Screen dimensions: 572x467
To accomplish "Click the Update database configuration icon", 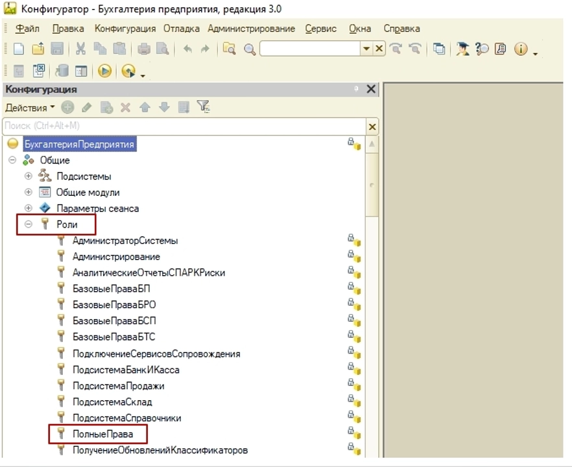I will 62,71.
